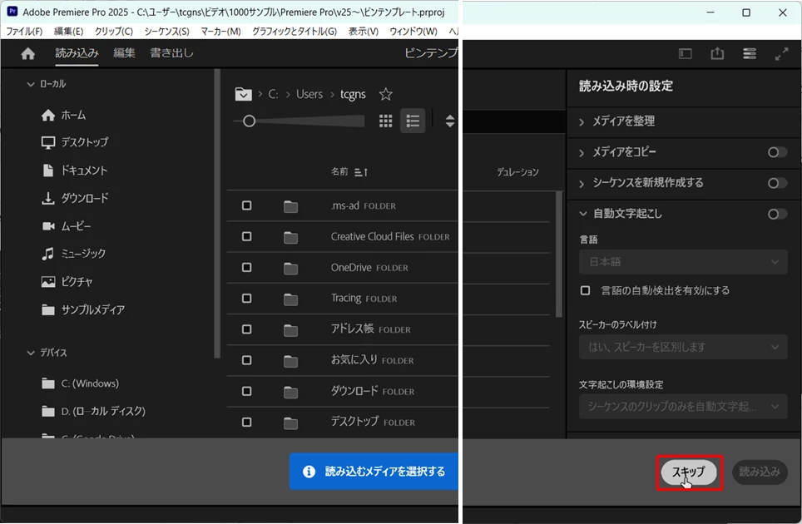The height and width of the screenshot is (524, 802).
Task: Open ダウンロード in the local sidebar
Action: point(75,198)
